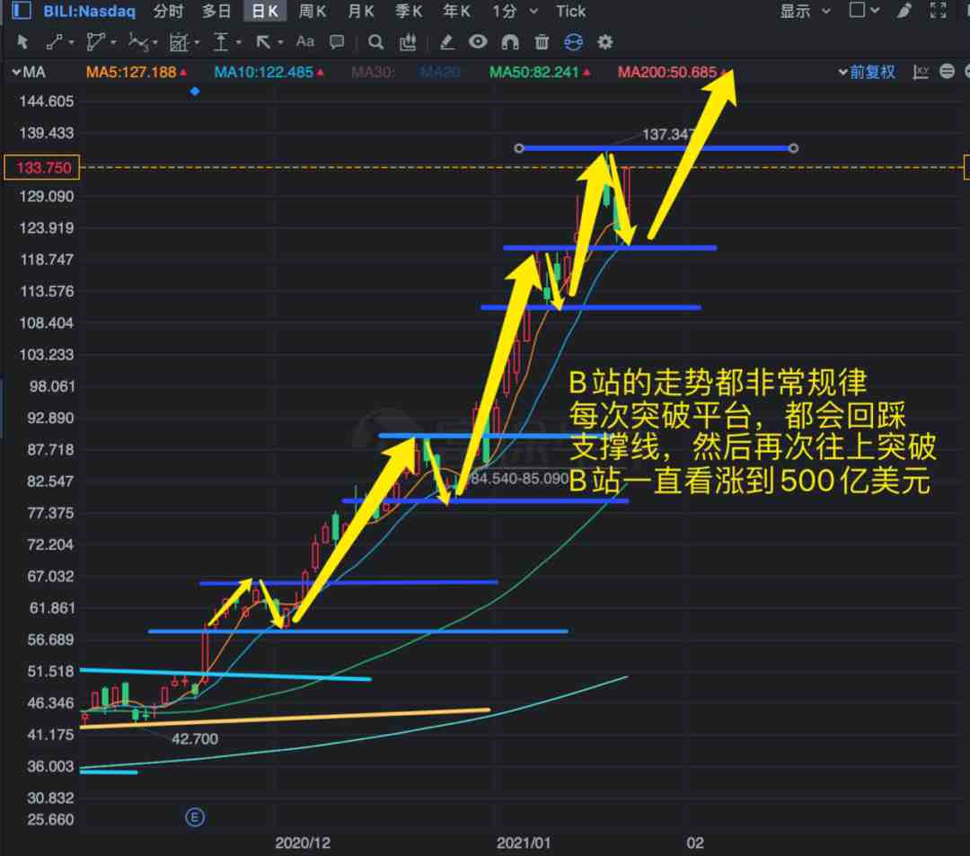Switch to 多日 multi-day tab
Image resolution: width=970 pixels, height=856 pixels.
(x=216, y=11)
